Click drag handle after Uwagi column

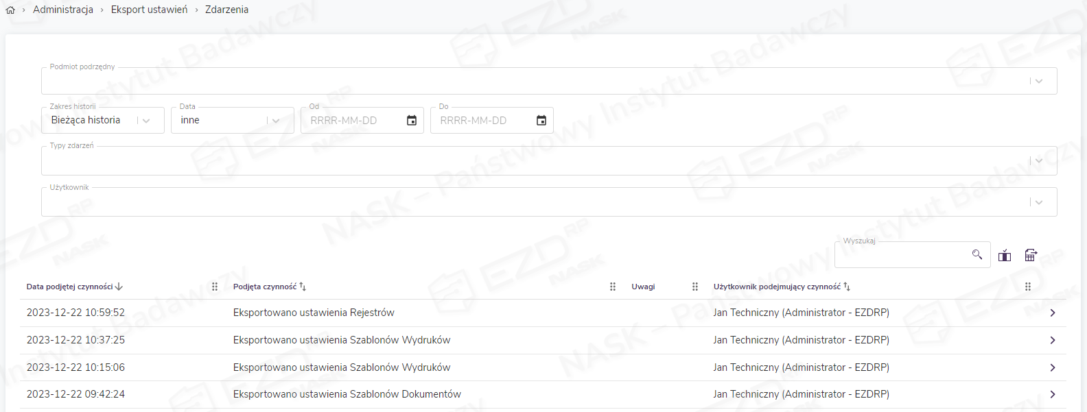(695, 287)
